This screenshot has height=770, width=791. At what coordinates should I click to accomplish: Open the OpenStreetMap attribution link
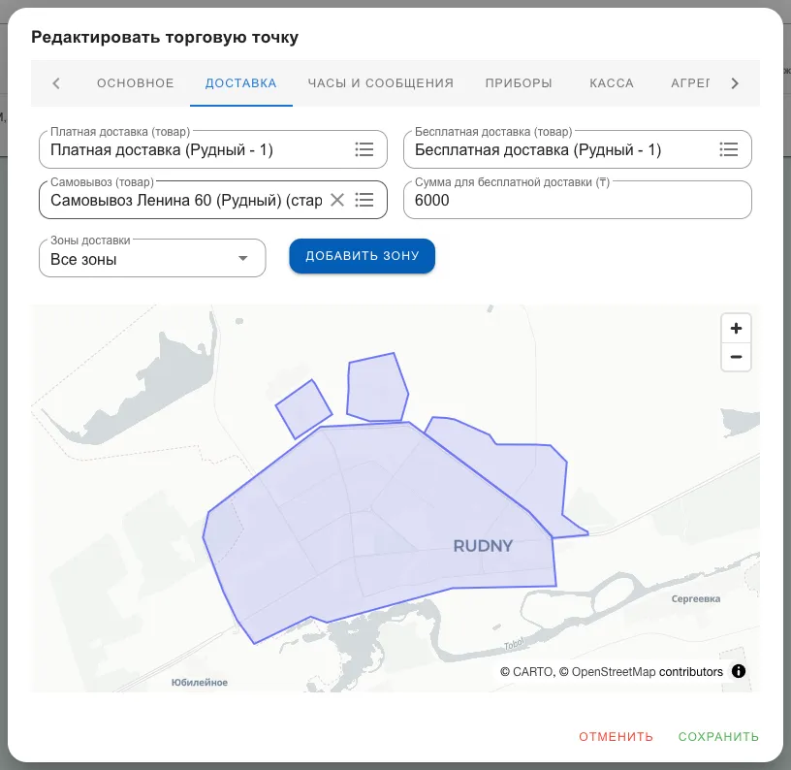608,672
